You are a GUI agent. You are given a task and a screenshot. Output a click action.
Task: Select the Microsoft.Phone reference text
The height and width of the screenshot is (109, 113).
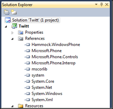point(47,51)
